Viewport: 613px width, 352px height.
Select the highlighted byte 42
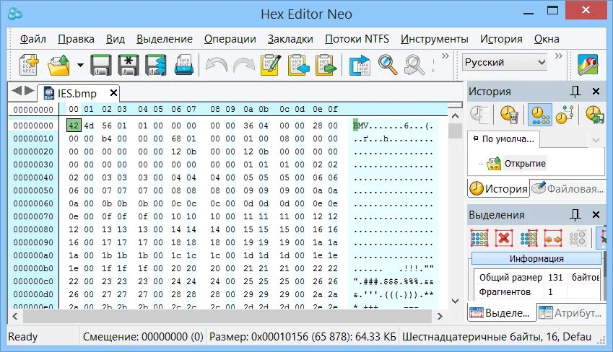click(74, 126)
